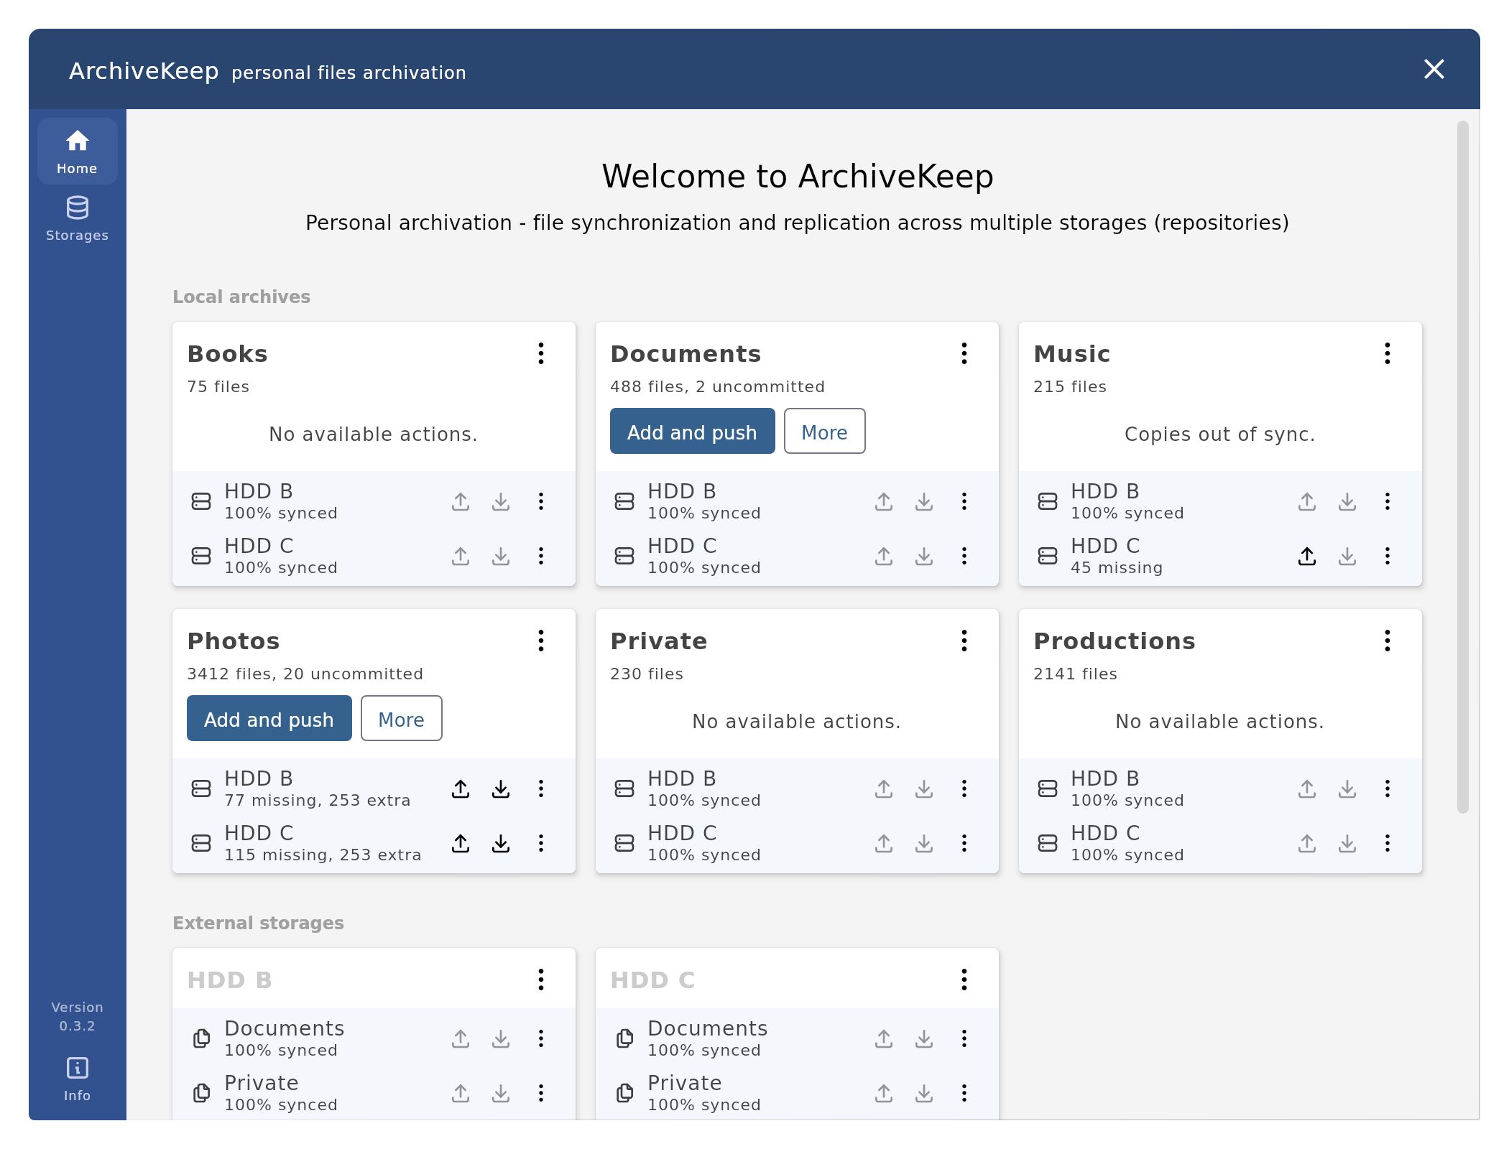Select Storages in the sidebar

(x=76, y=215)
